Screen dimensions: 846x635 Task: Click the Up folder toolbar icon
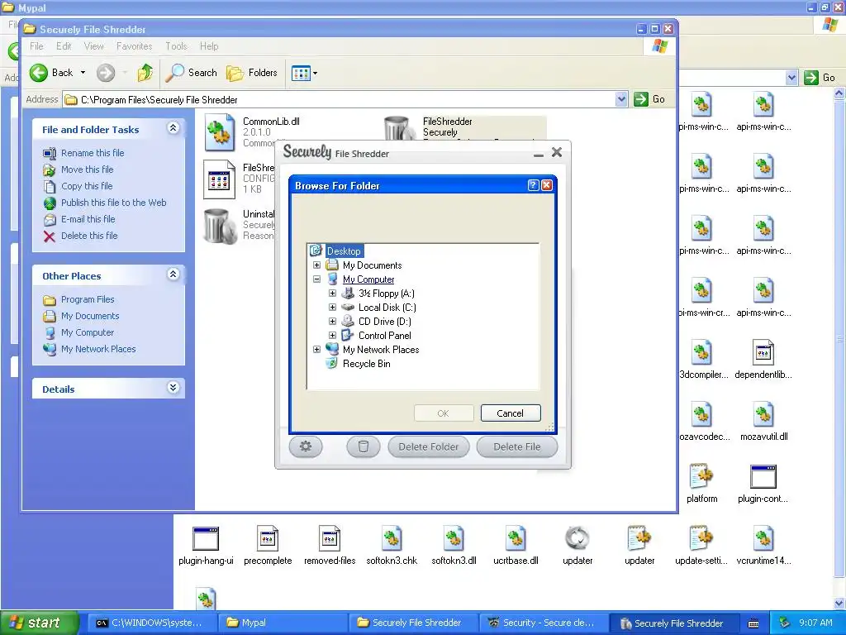coord(145,73)
